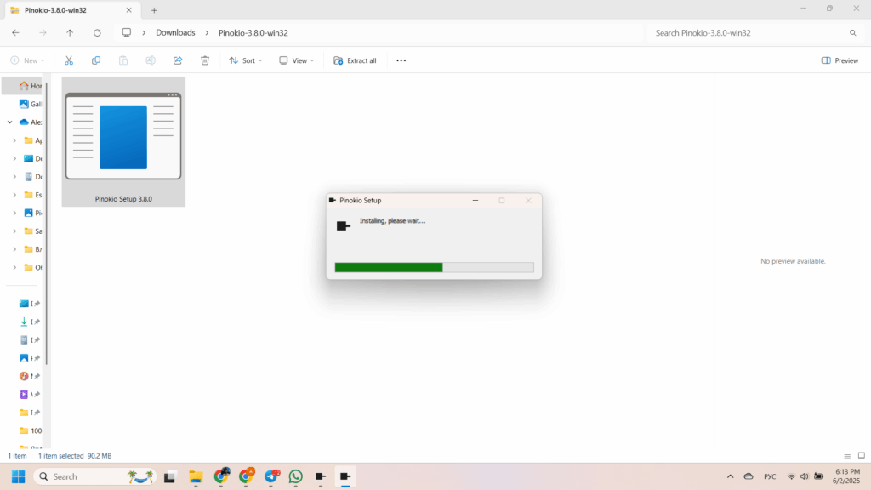Open the pinned Music quick access item
Viewport: 871px width, 490px height.
click(29, 376)
